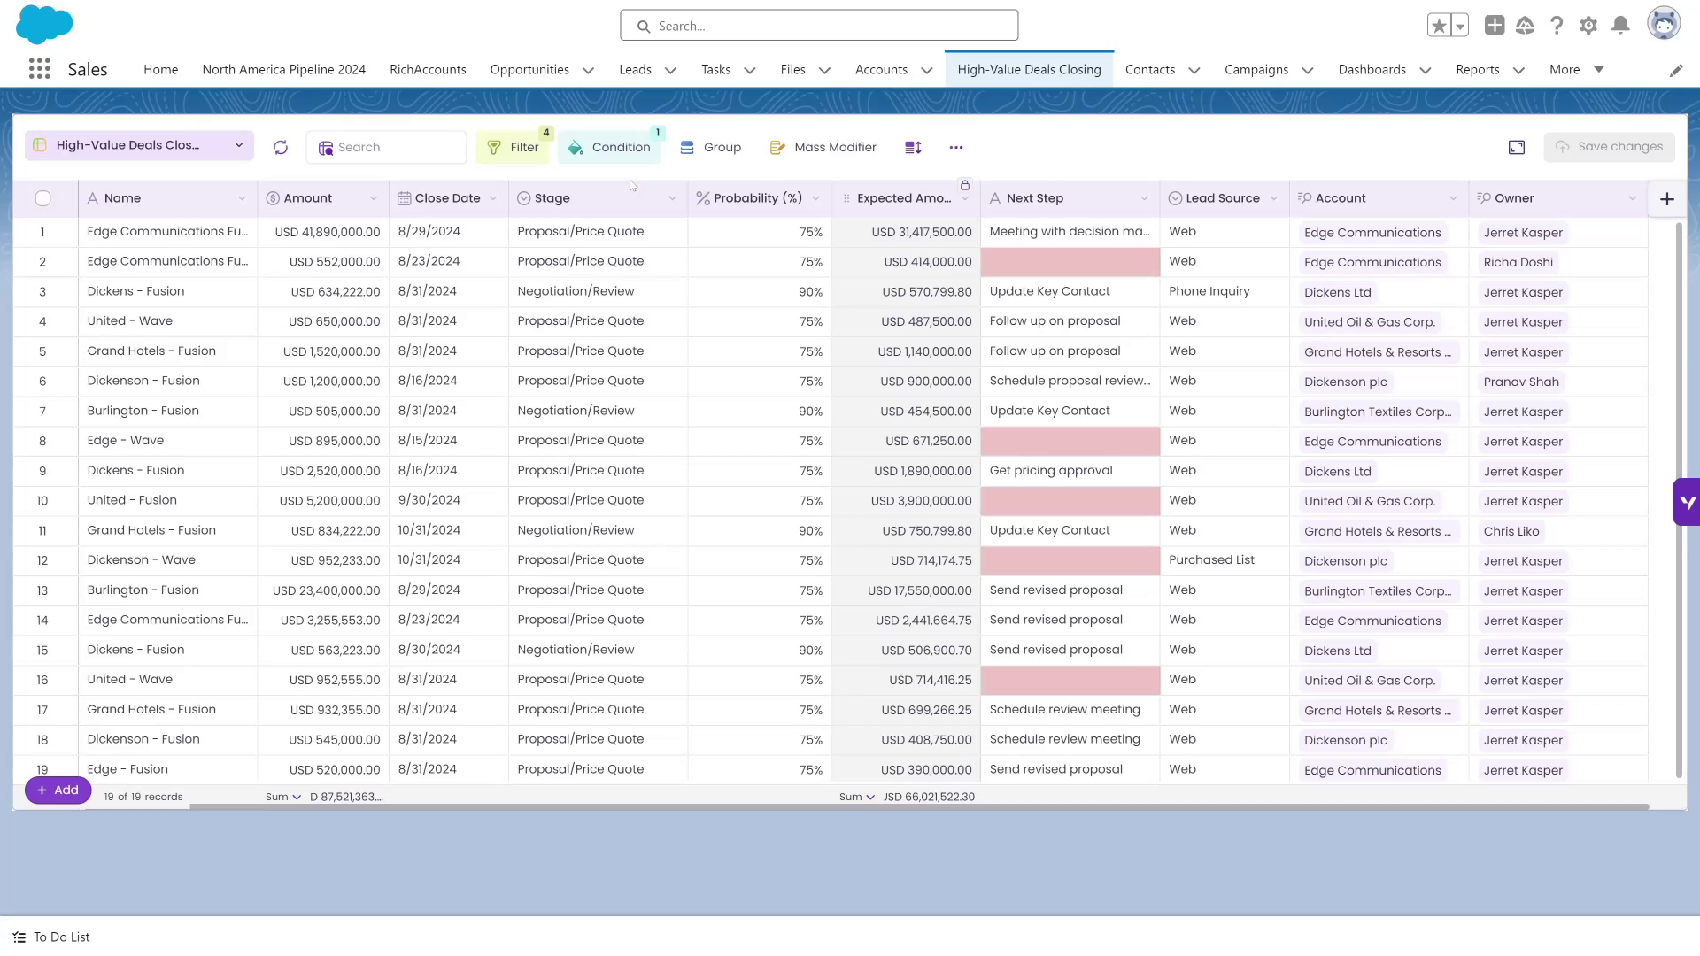
Task: Select the pink empty Next Step cell in row 2
Action: tap(1070, 262)
